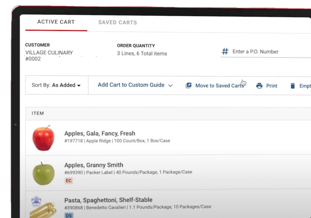Click the Move to Saved Carts link
This screenshot has height=218, width=311.
pyautogui.click(x=220, y=85)
